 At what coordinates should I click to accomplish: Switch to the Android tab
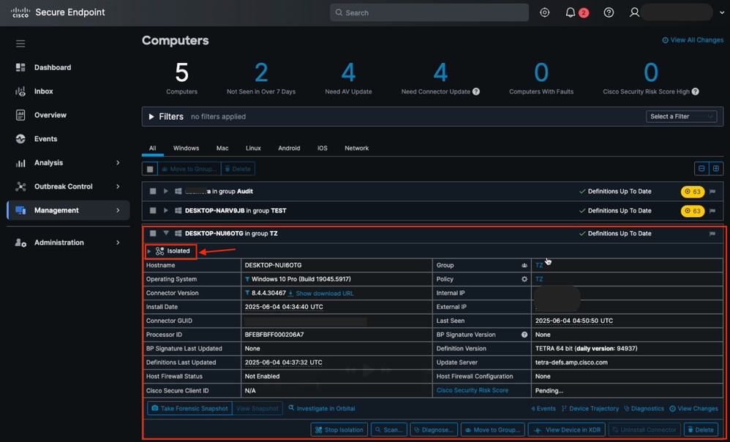coord(289,148)
